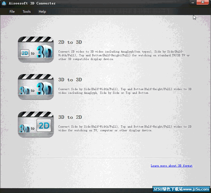Click the 'Aiseesoft 3D Converter' window title

32,4
